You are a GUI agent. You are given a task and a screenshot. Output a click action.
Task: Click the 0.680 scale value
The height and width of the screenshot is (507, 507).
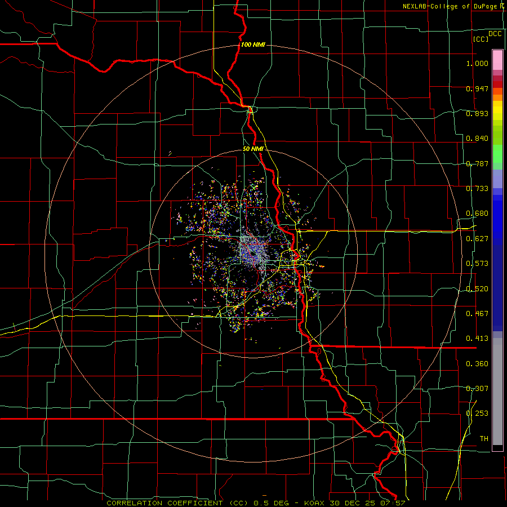(477, 214)
